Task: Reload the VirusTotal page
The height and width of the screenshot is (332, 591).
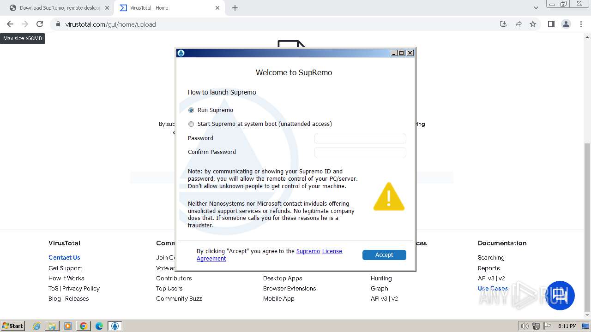Action: point(40,24)
